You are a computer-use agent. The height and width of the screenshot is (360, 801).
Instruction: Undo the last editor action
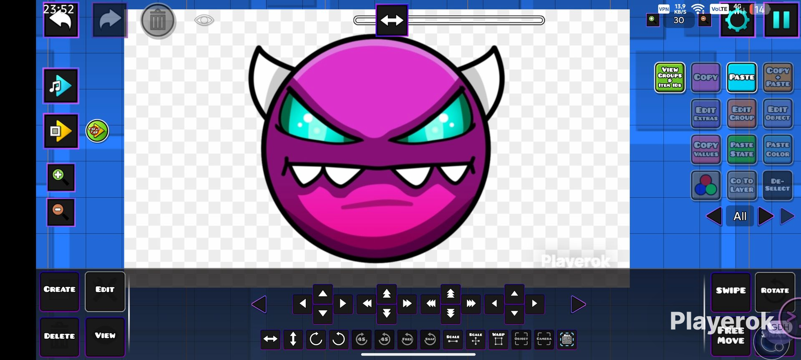(61, 20)
